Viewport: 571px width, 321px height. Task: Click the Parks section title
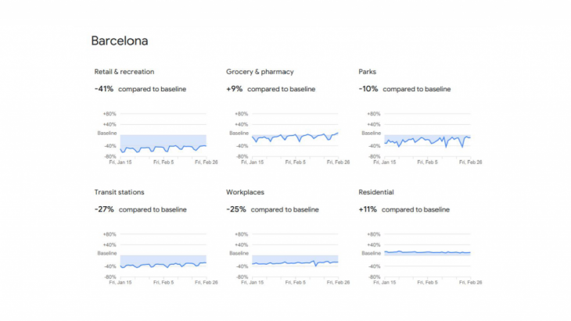coord(368,72)
